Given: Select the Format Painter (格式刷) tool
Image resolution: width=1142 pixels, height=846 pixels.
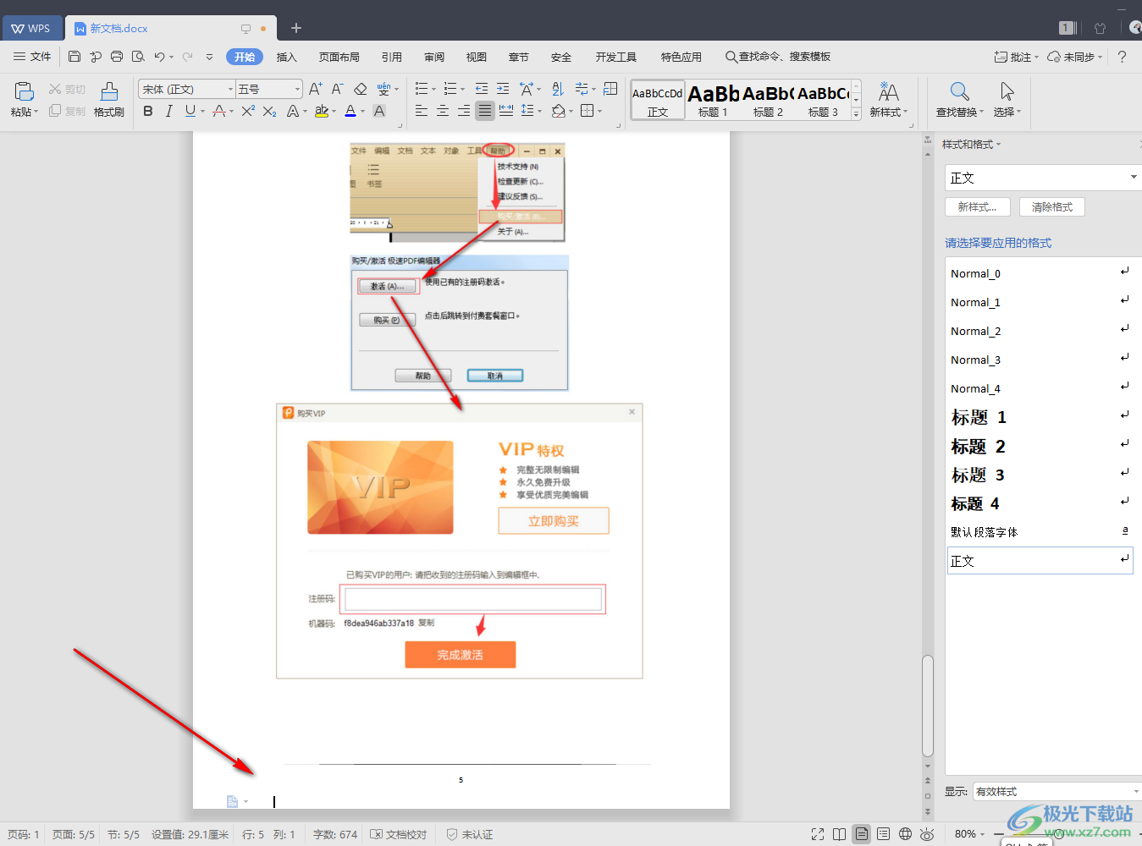Looking at the screenshot, I should click(x=109, y=99).
